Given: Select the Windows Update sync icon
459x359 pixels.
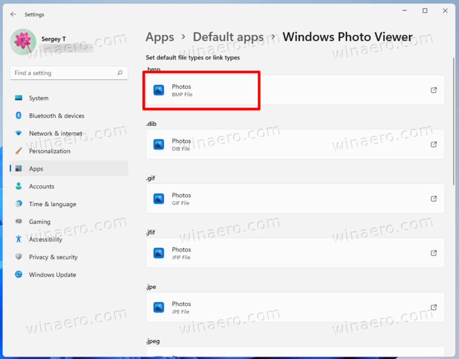Looking at the screenshot, I should click(x=18, y=275).
